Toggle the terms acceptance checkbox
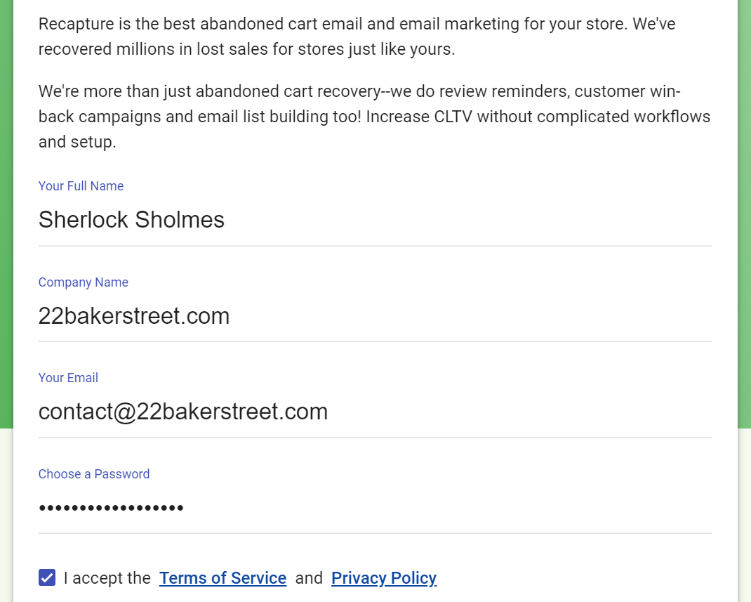The height and width of the screenshot is (602, 751). coord(47,577)
